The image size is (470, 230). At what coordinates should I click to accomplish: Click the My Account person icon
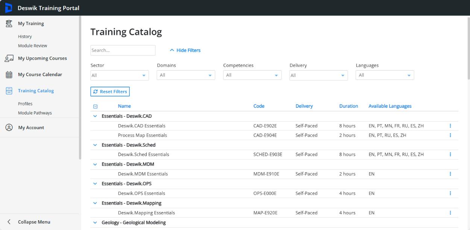(9, 128)
